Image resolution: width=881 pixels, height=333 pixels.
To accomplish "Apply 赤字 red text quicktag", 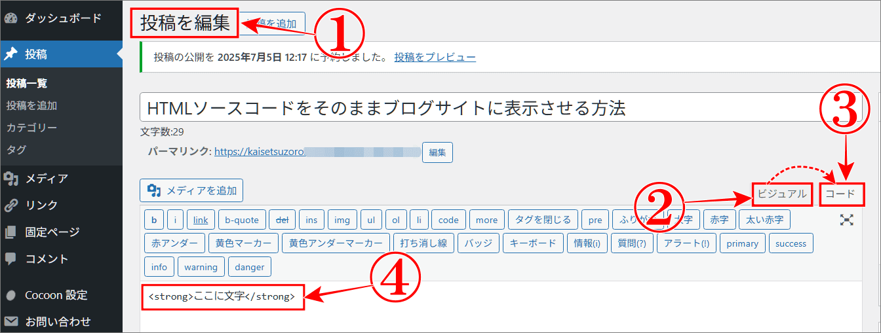I will pos(719,220).
